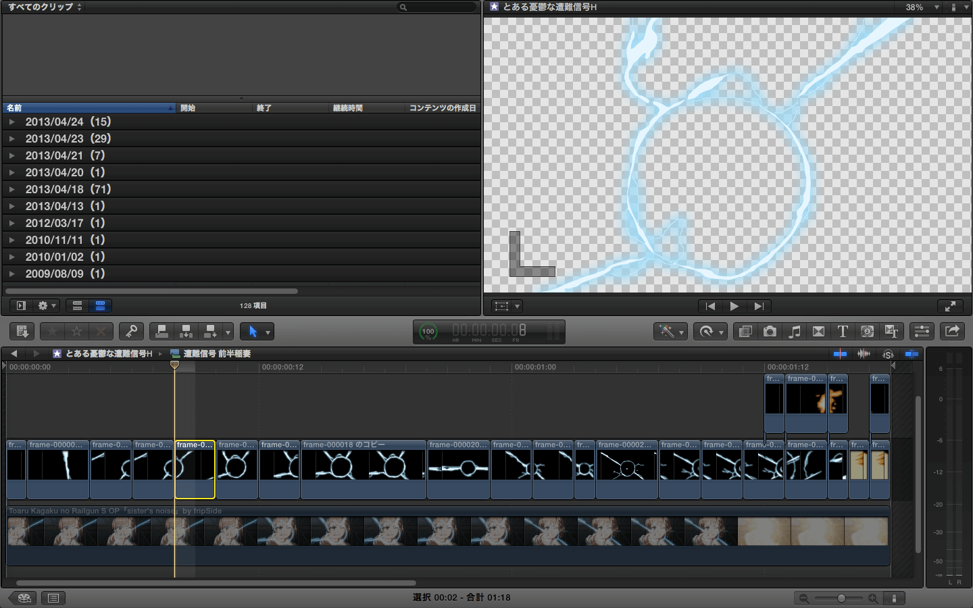The image size is (973, 608).
Task: Show the Themes browser
Action: [892, 331]
